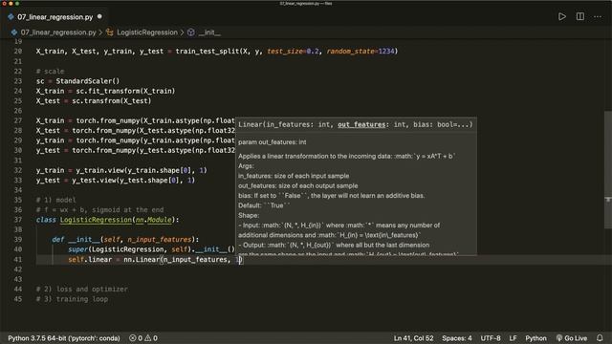This screenshot has height=344, width=612.
Task: Click '# 2) loss and optimizer' comment
Action: pyautogui.click(x=81, y=289)
